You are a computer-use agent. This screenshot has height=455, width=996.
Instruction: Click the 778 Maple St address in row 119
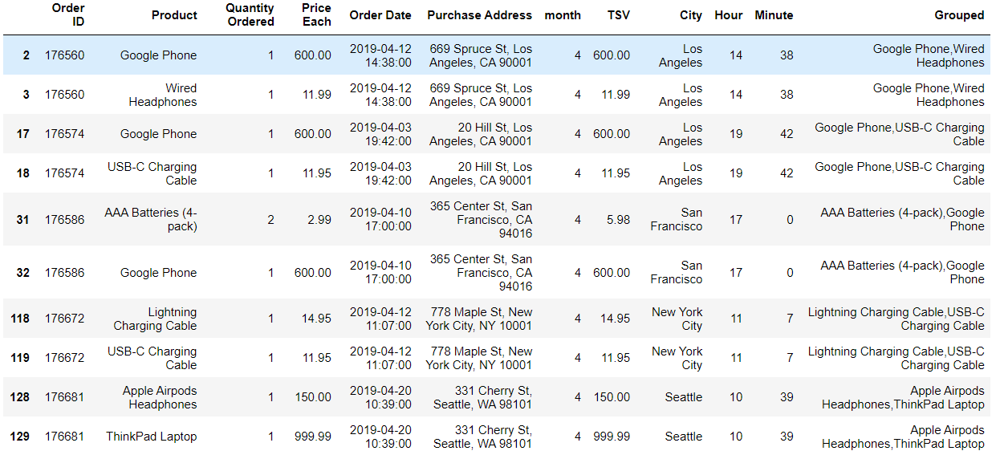point(479,358)
